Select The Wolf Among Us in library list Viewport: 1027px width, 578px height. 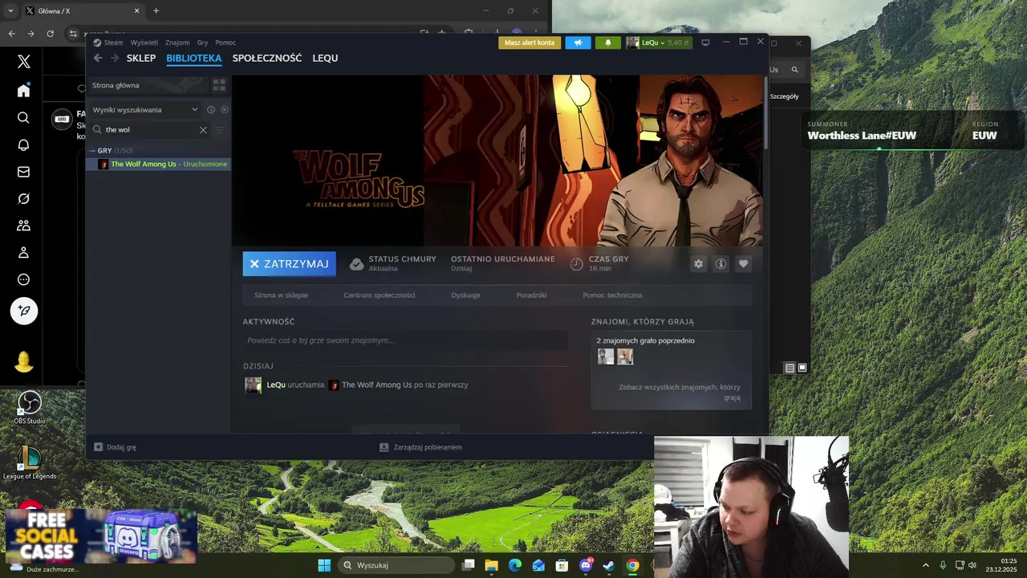click(159, 164)
